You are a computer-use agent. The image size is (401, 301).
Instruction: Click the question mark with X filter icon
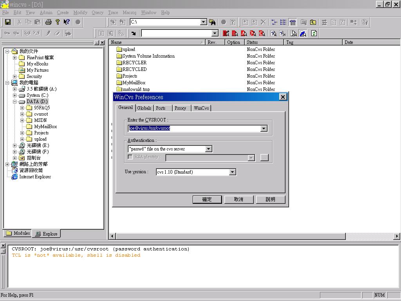point(283,33)
